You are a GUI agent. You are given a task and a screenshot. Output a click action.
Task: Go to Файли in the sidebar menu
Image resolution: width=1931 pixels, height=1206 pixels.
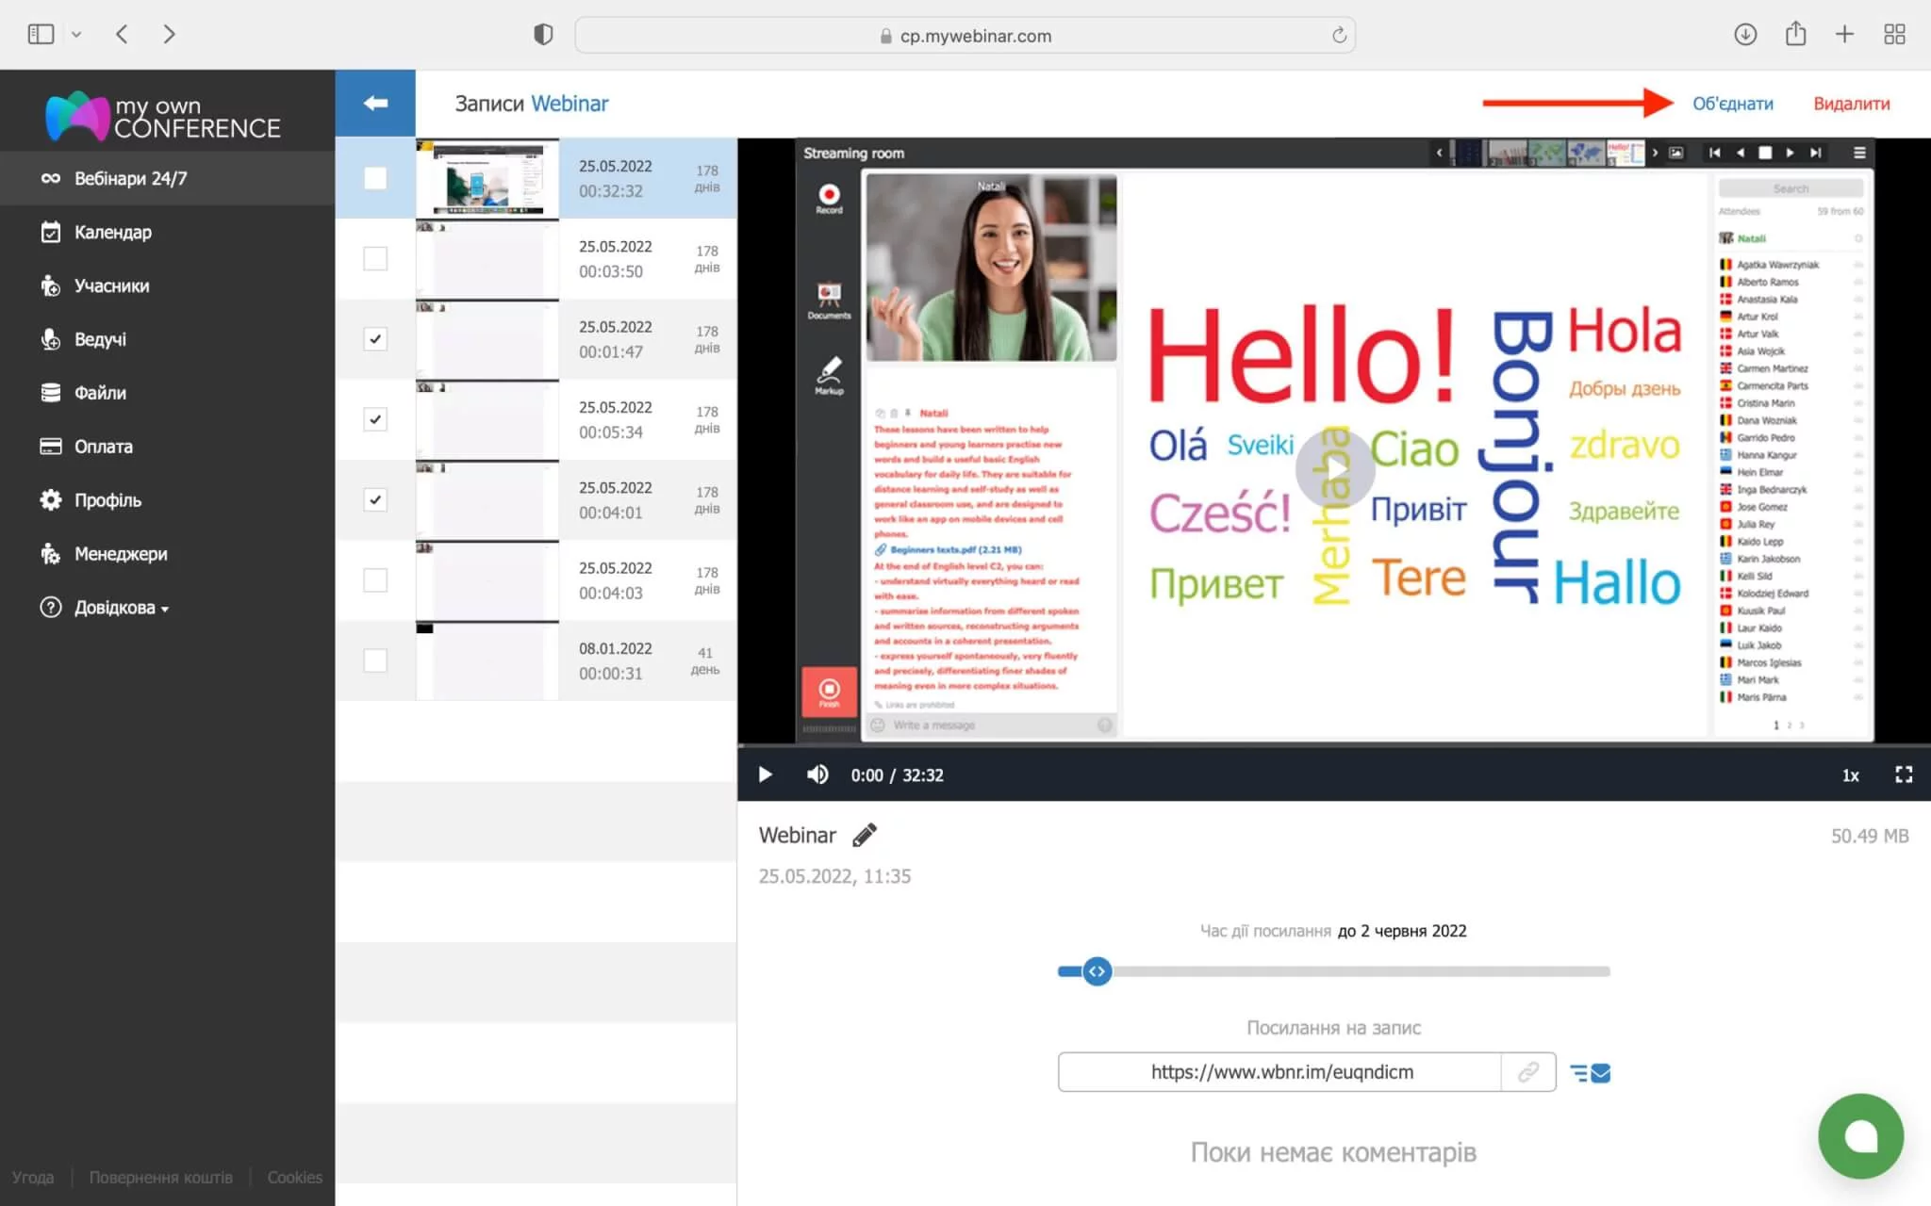tap(100, 393)
